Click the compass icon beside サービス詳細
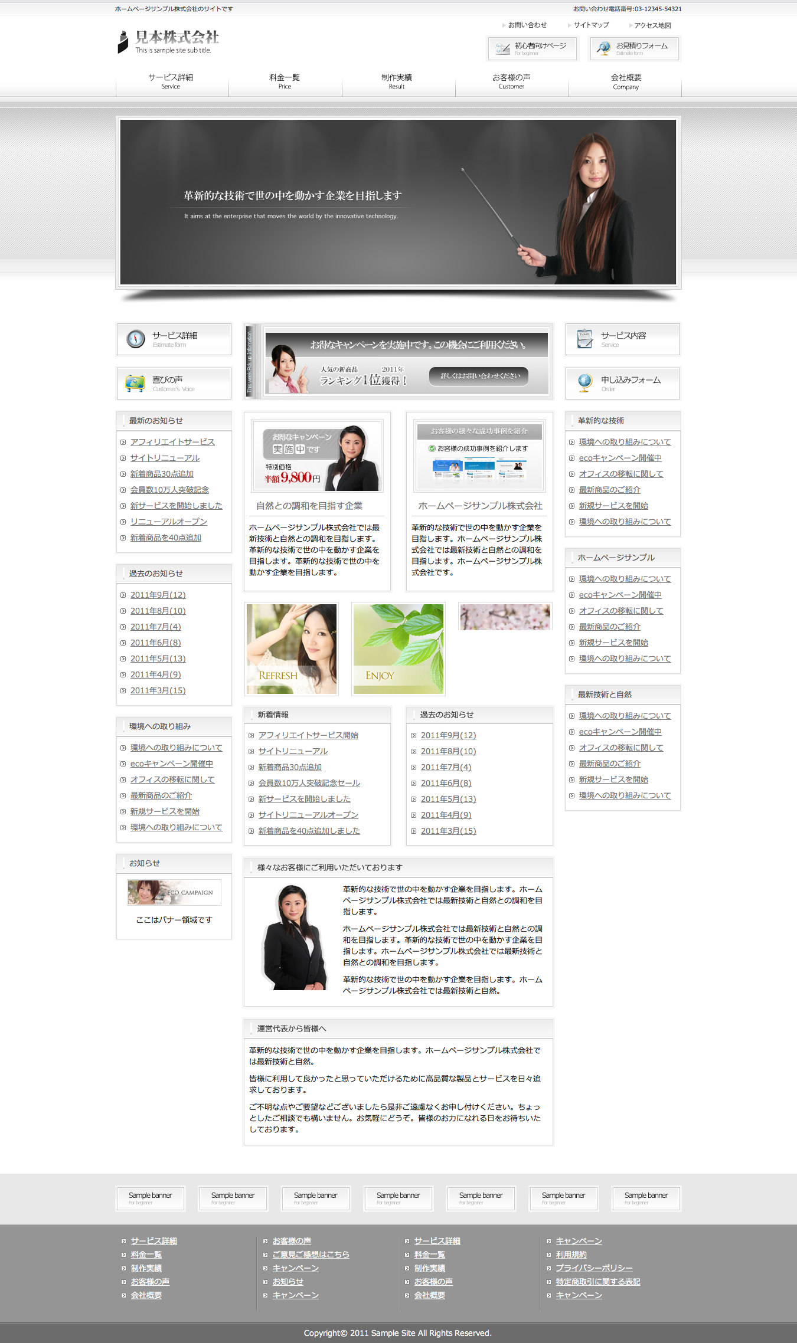This screenshot has height=1343, width=797. (136, 339)
